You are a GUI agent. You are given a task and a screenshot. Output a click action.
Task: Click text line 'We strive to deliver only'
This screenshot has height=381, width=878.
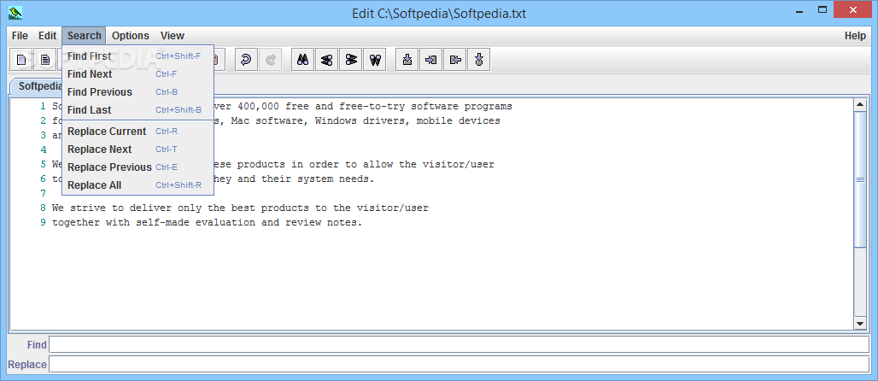pyautogui.click(x=240, y=208)
